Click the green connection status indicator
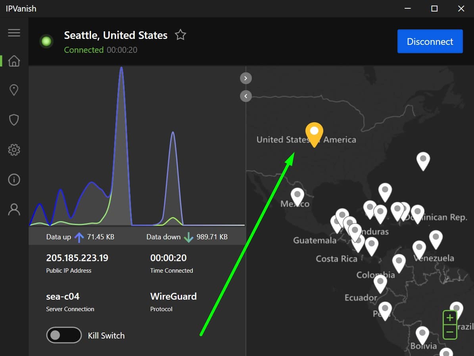The width and height of the screenshot is (474, 356). [x=46, y=41]
